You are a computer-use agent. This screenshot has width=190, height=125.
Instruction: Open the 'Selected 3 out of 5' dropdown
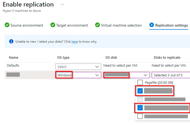(x=171, y=75)
